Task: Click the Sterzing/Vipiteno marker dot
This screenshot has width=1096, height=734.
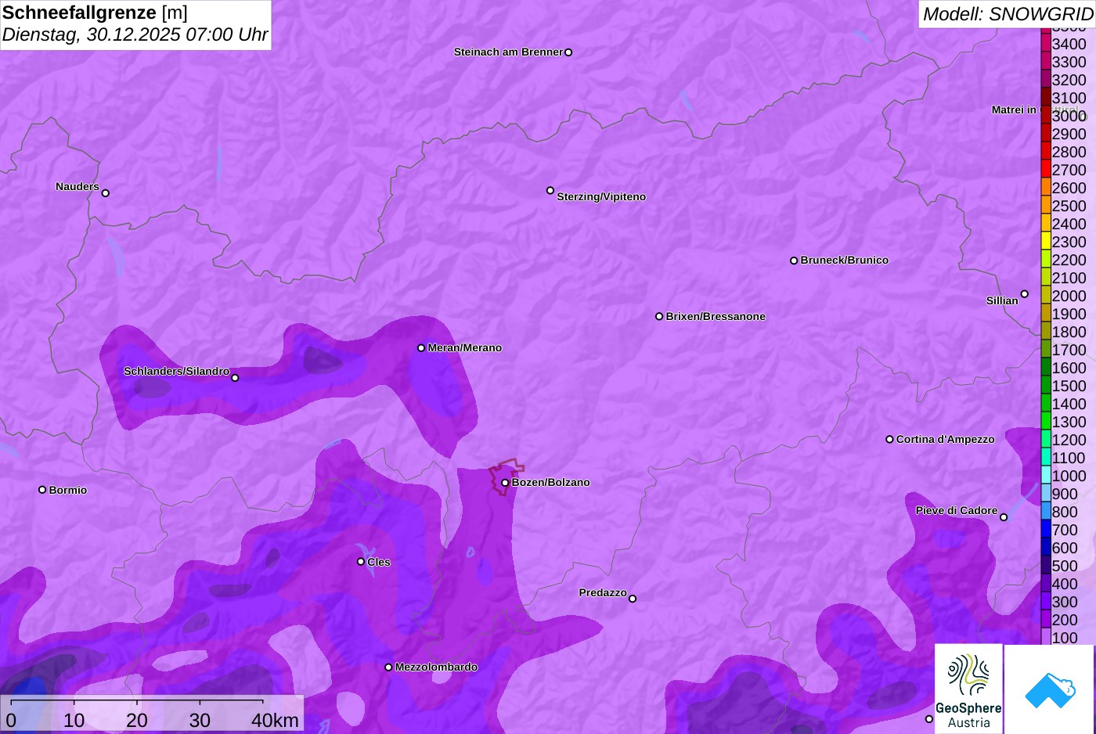Action: click(x=550, y=190)
